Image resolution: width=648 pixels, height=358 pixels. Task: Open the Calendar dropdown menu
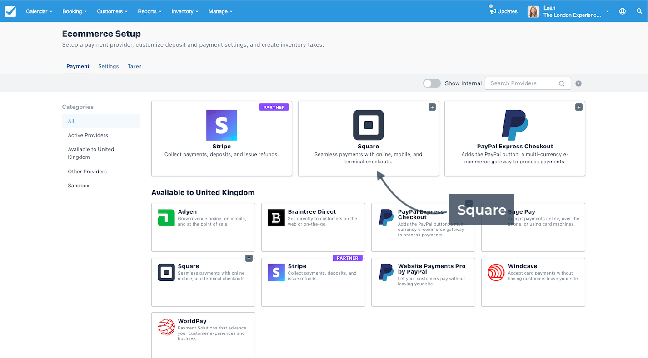39,11
